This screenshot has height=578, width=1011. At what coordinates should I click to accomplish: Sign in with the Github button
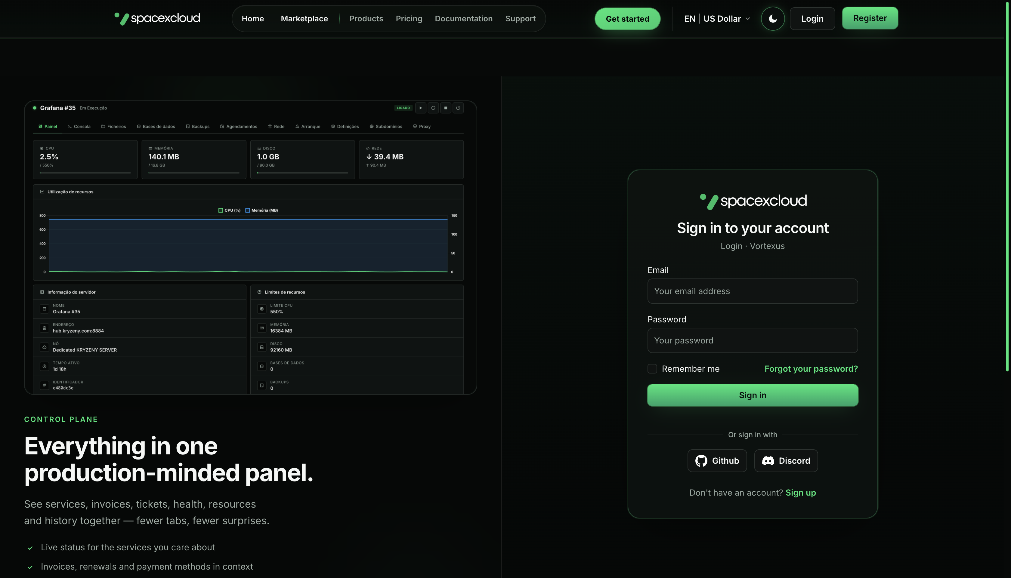point(717,460)
